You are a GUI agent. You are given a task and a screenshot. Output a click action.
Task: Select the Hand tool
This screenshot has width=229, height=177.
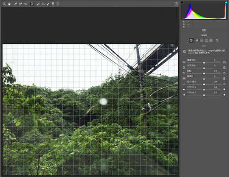9,4
